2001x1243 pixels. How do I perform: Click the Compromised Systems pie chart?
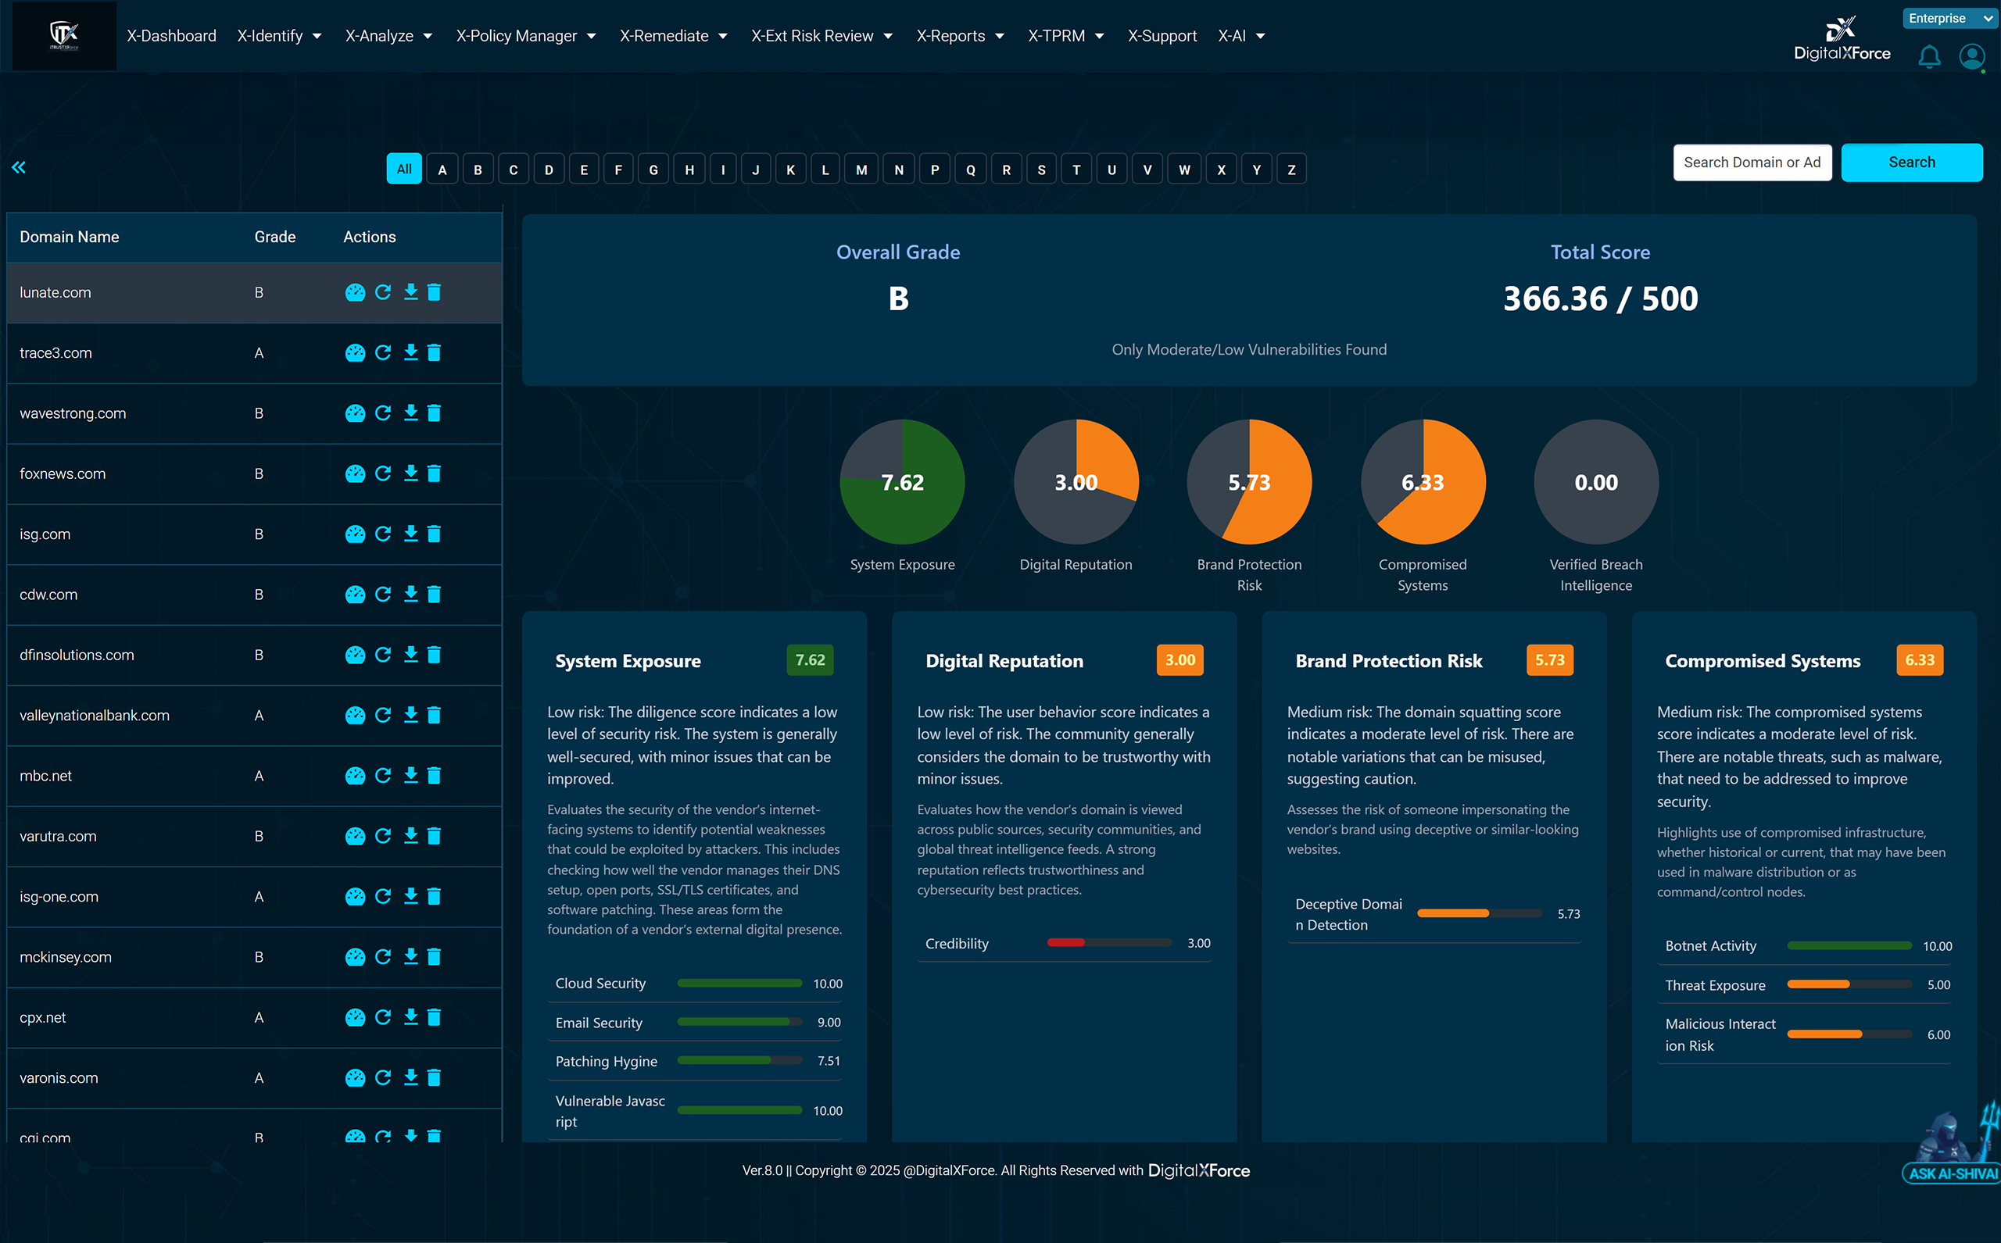pyautogui.click(x=1423, y=482)
